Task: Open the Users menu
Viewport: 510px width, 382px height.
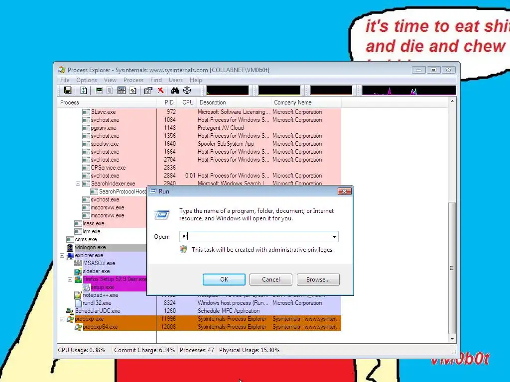Action: [x=176, y=80]
